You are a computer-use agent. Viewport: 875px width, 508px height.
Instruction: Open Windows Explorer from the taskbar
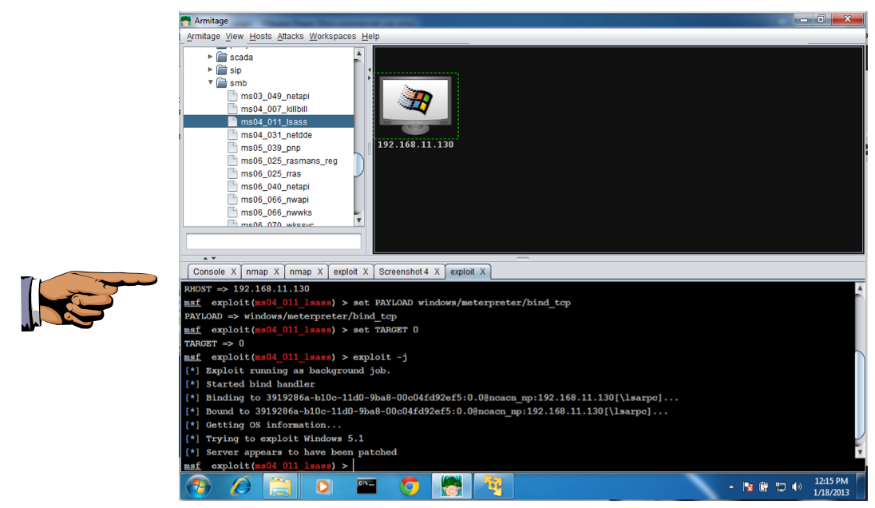(x=280, y=486)
